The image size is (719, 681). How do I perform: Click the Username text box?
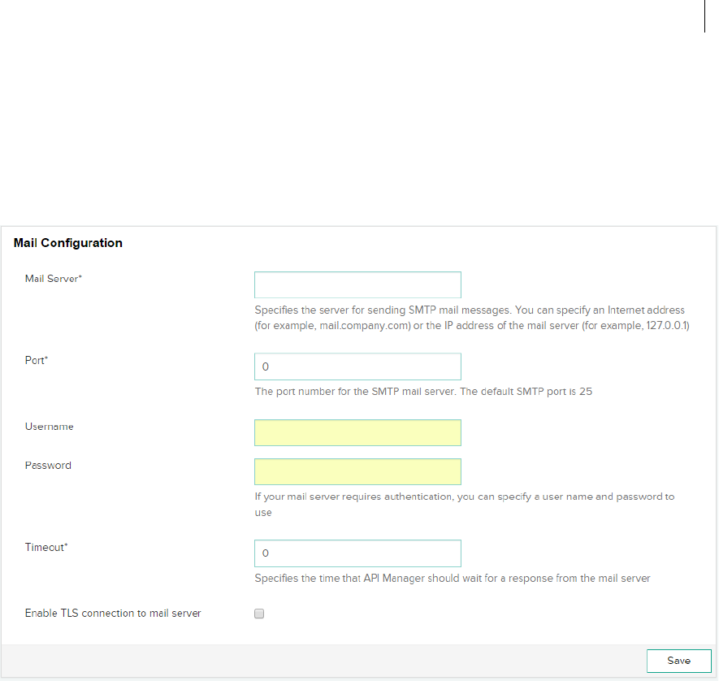[x=357, y=432]
